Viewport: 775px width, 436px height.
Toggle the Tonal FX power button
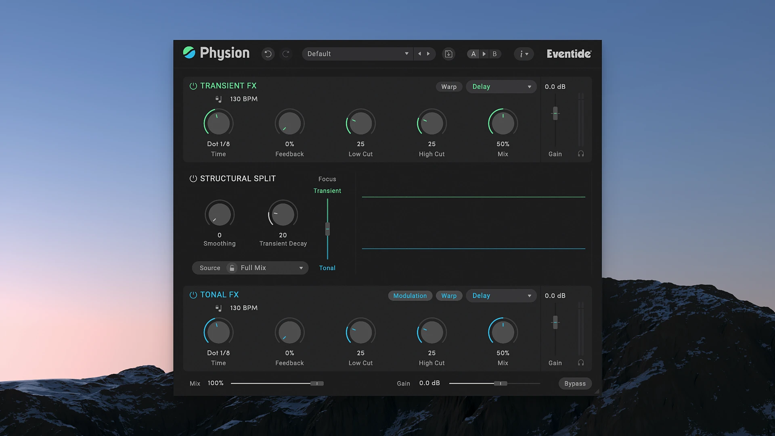[x=193, y=295]
